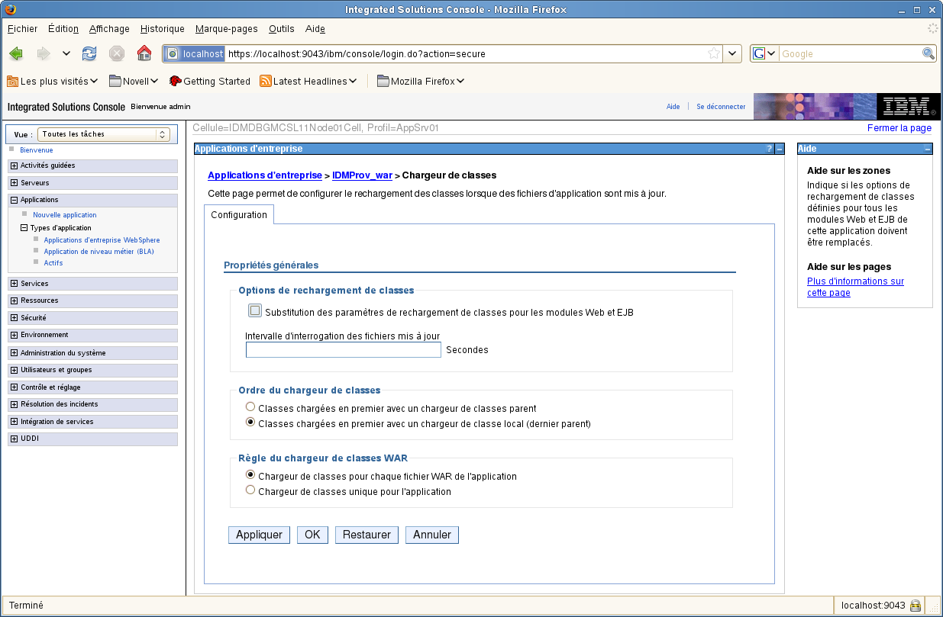This screenshot has width=943, height=617.
Task: Minimize the Applications d'entreprise portlet
Action: tap(780, 149)
